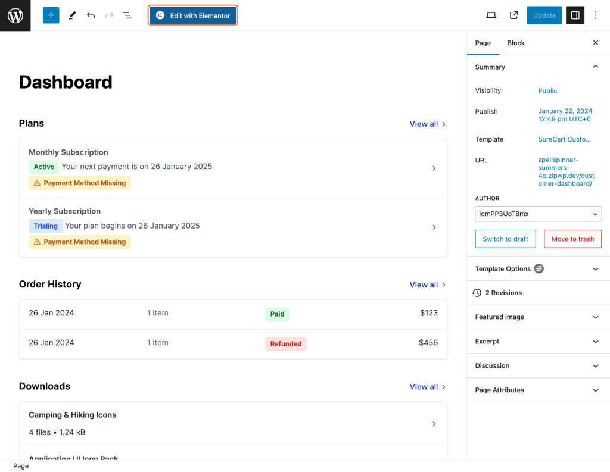
Task: Close the settings sidebar with X
Action: (595, 43)
